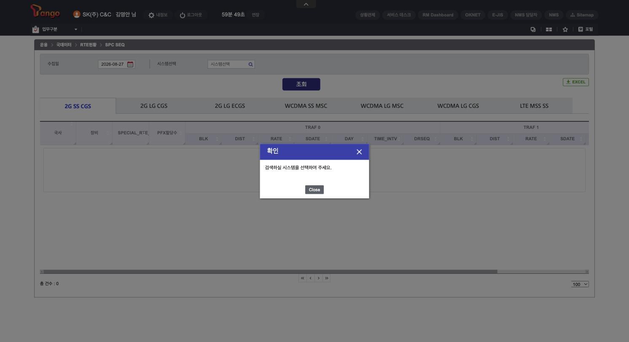
Task: Click the system search magnifier icon
Action: tap(250, 64)
